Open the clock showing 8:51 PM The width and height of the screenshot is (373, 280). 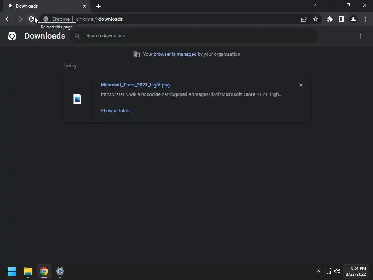point(356,271)
